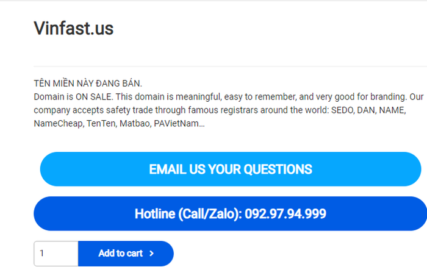Viewport: 427px width, 267px height.
Task: Click the phone number 092.97.94.999
Action: coord(285,213)
